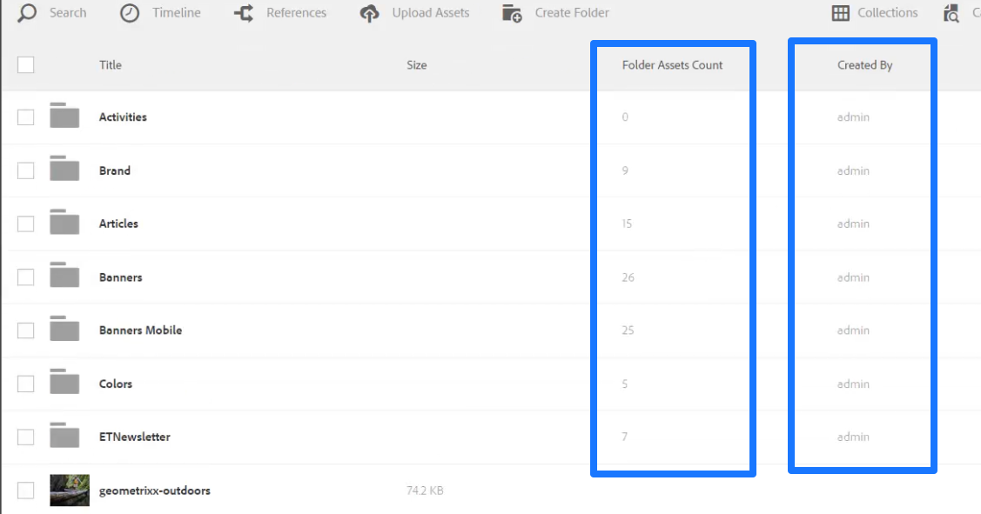Toggle the select-all checkbox in the header

click(25, 64)
